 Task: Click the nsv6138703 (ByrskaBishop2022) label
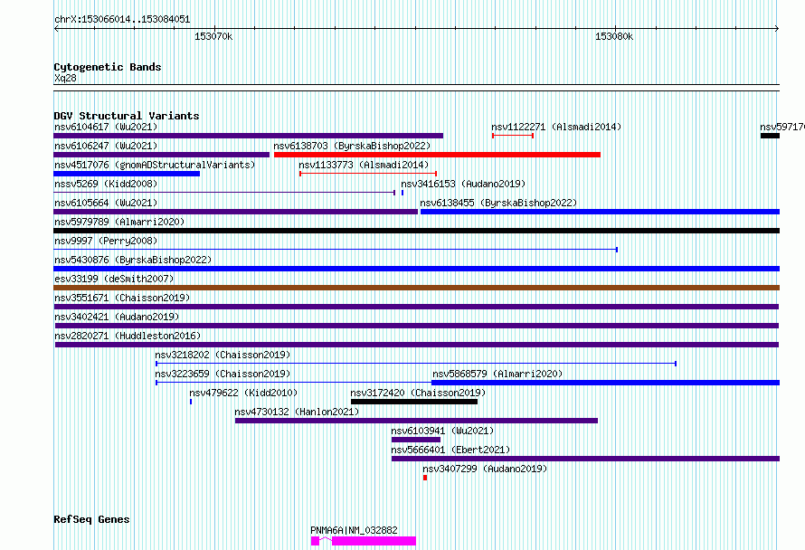click(x=352, y=146)
